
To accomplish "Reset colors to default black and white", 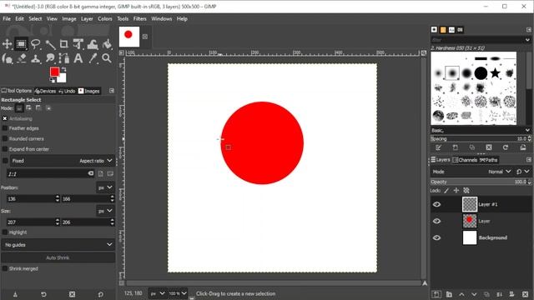I will (52, 80).
